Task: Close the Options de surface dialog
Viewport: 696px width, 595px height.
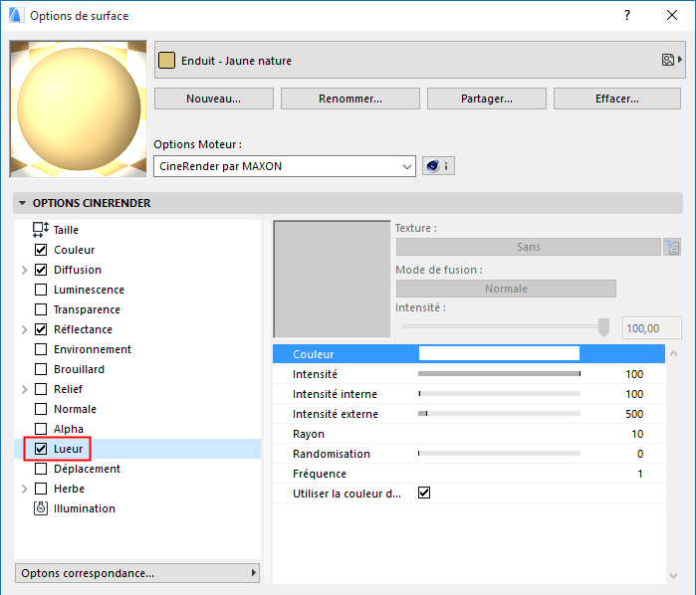Action: 671,15
